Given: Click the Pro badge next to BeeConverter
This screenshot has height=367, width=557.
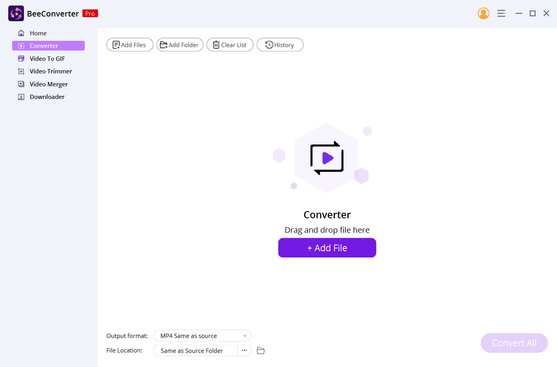Looking at the screenshot, I should (90, 13).
